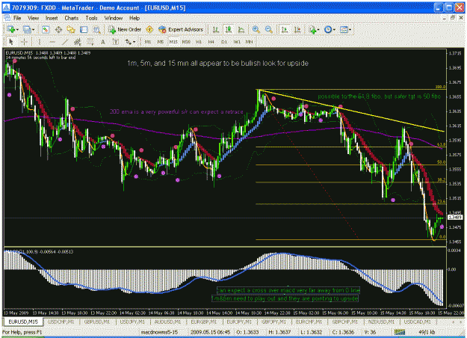Switch to the EURGBP,M1 chart tab
The height and width of the screenshot is (338, 467).
point(204,322)
